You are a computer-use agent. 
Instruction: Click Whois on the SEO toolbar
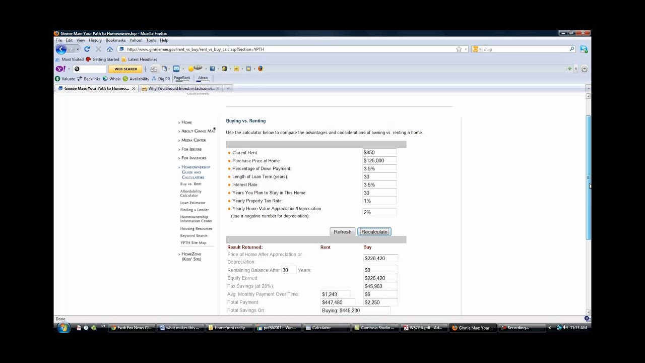pos(112,79)
